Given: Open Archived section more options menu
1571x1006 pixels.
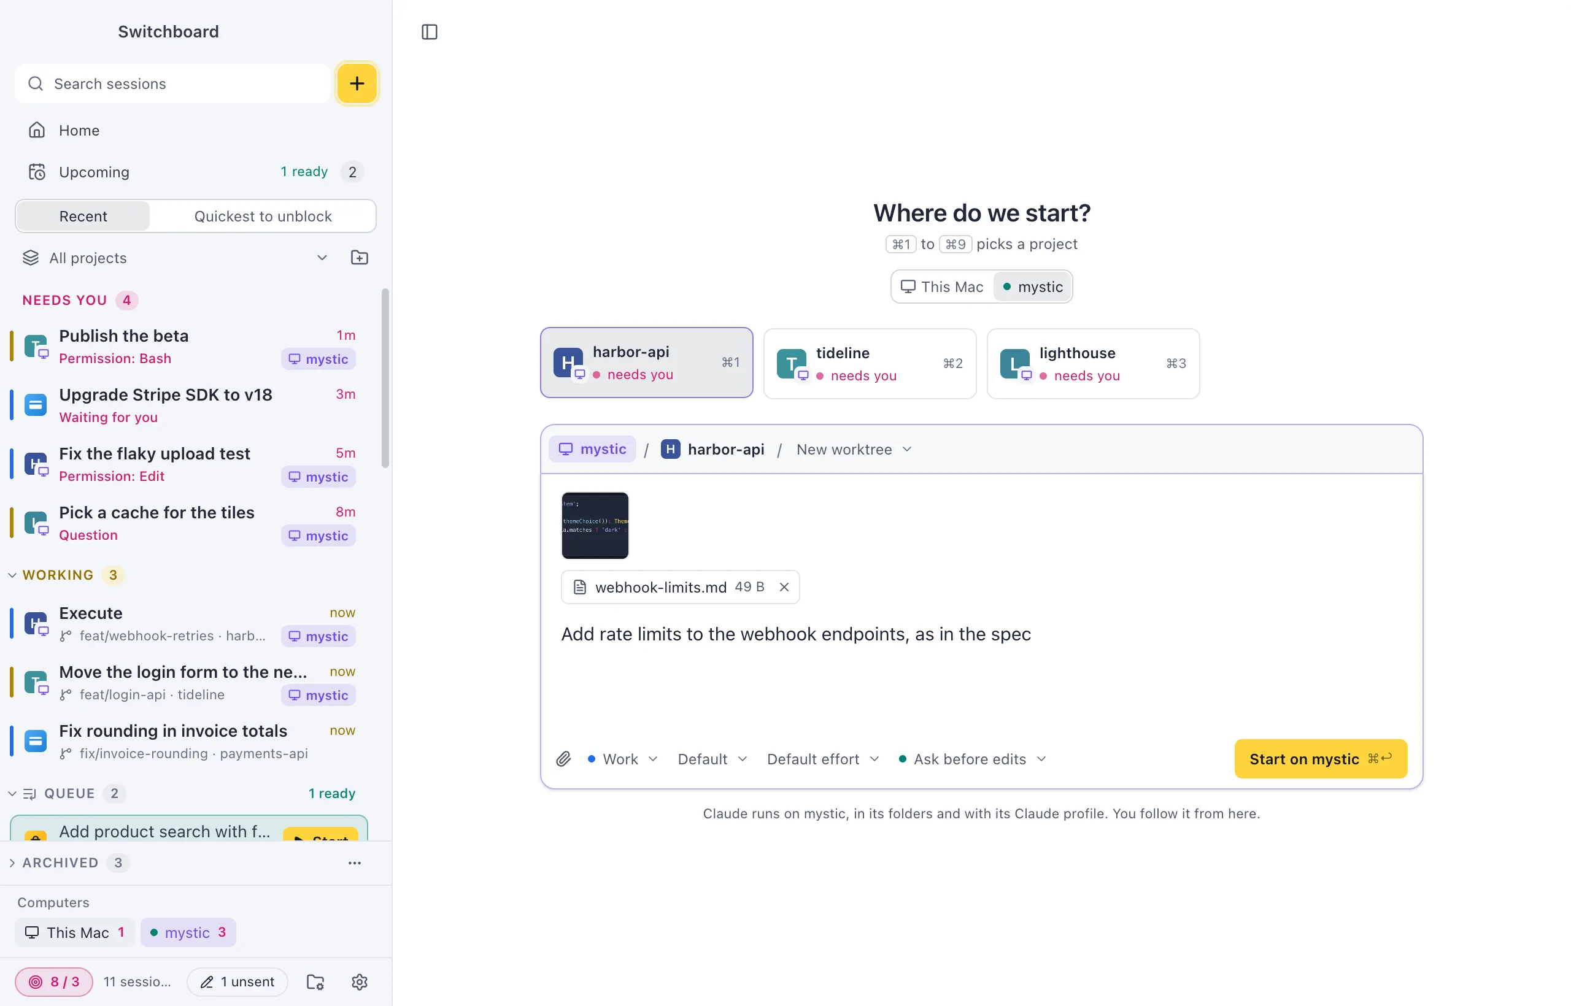Looking at the screenshot, I should click(x=354, y=862).
